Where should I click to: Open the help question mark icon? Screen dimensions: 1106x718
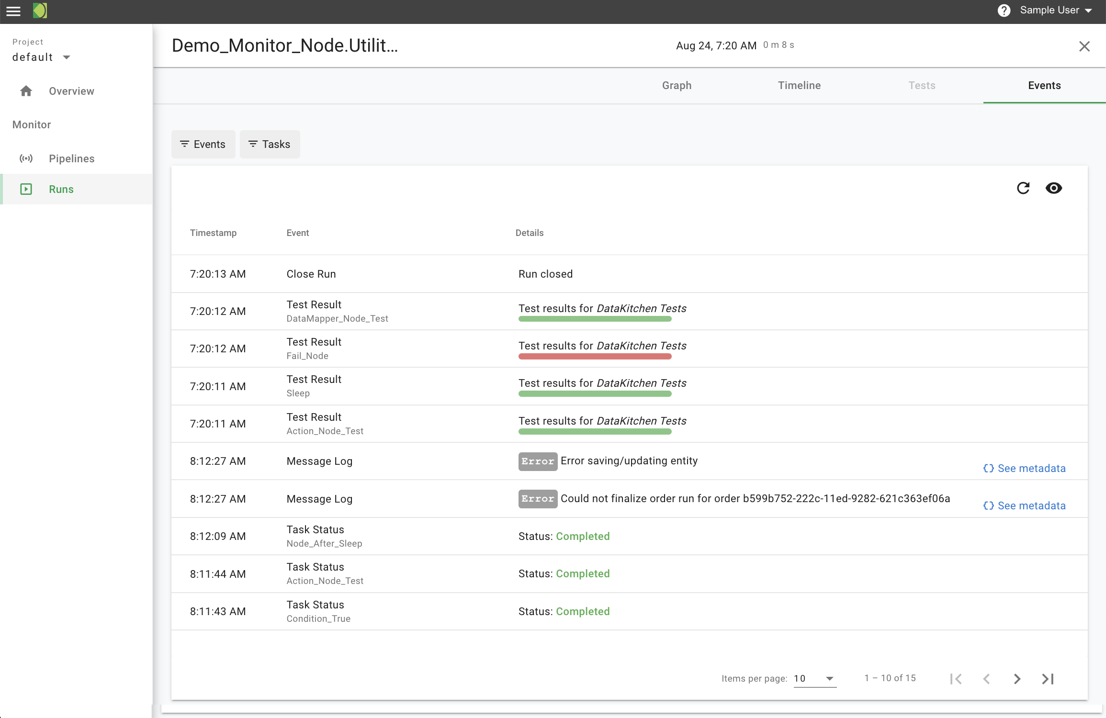pyautogui.click(x=1004, y=11)
